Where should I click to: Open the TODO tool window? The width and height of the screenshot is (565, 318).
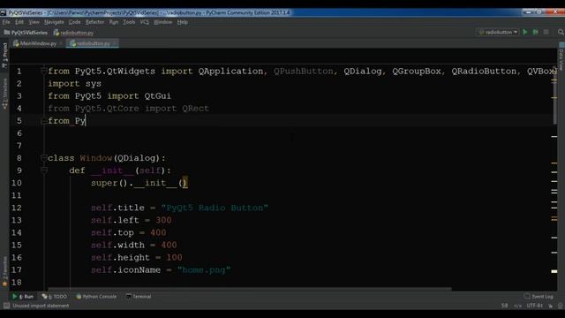(x=55, y=297)
